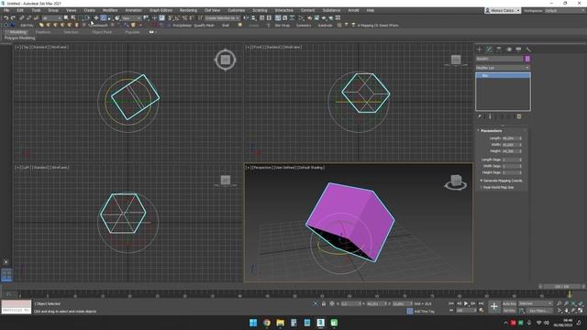This screenshot has width=587, height=330.
Task: Click the Default Shading viewport label
Action: pyautogui.click(x=311, y=168)
